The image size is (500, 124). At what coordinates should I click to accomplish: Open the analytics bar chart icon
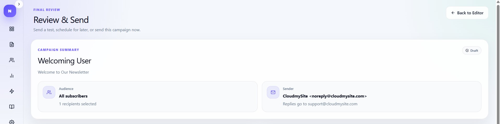coord(12,76)
